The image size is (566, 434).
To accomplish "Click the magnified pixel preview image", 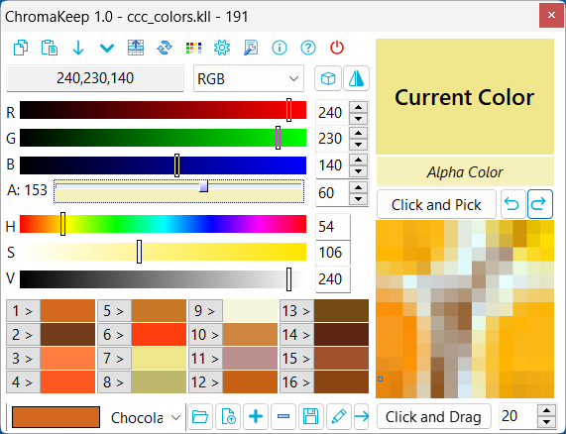I will [x=465, y=309].
